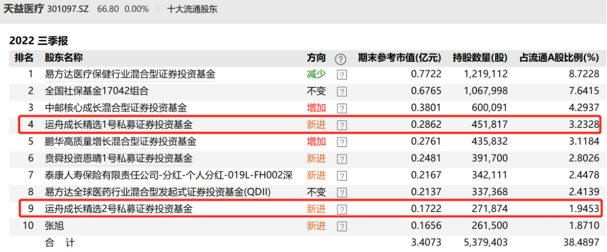607x252 pixels.
Task: Open 易方达医疗保健行业混合型证券投资基金 link
Action: tap(130, 74)
